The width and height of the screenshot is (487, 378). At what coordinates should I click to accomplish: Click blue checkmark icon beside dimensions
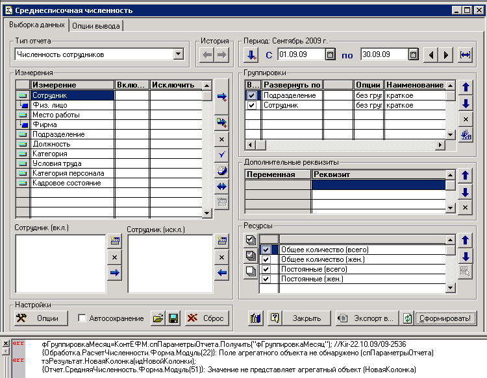point(222,154)
